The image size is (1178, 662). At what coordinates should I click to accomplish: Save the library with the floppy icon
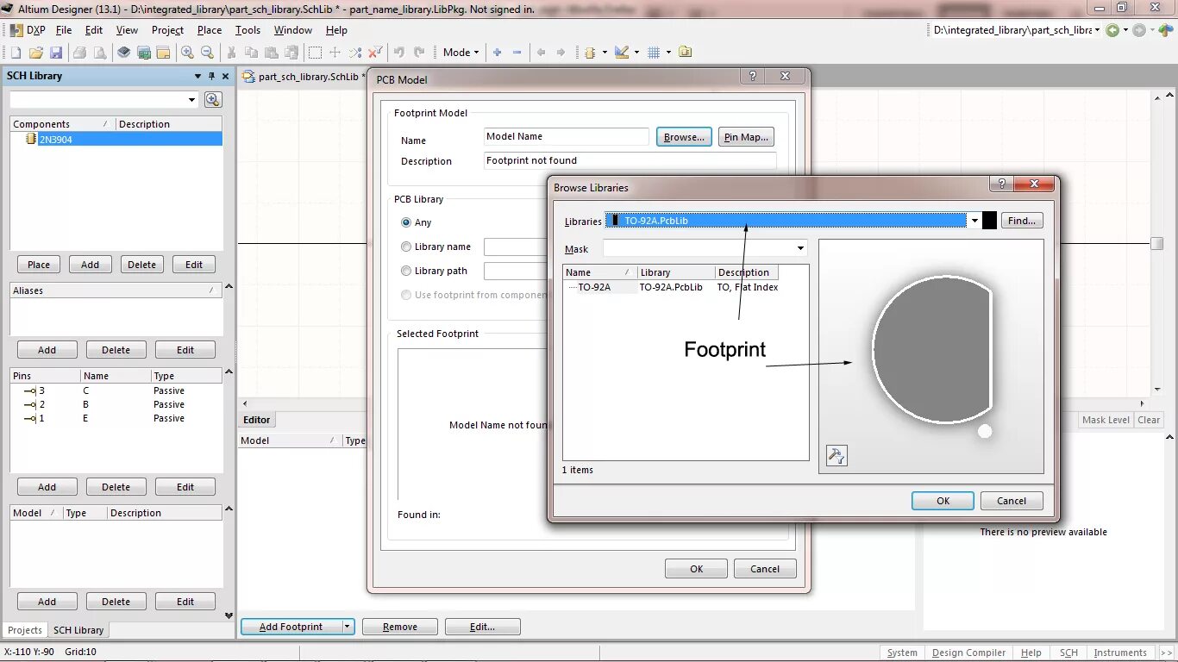[56, 53]
